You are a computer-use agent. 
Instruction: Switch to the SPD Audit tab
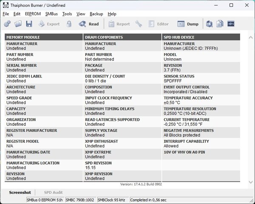[54, 193]
